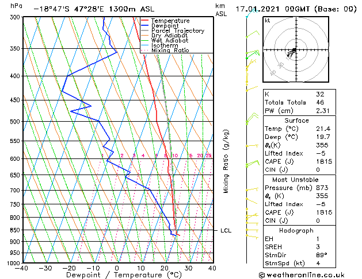Image resolution: width=362 pixels, height=279 pixels.
Task: Select the Wet Adiabat legend entry
Action: [170, 41]
